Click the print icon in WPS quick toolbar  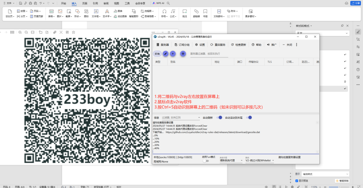(30, 3)
